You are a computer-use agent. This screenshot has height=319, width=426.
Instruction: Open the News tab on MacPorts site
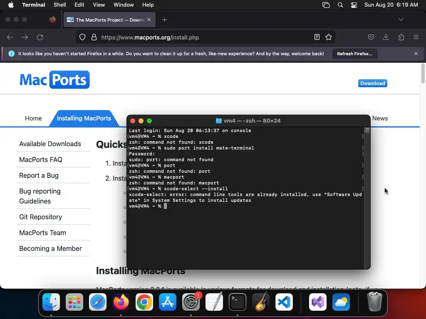(380, 118)
